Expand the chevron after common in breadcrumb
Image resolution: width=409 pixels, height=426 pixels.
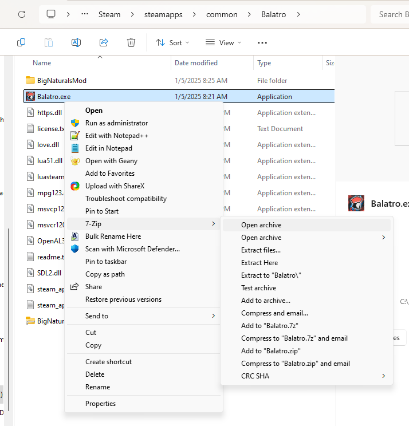point(249,14)
